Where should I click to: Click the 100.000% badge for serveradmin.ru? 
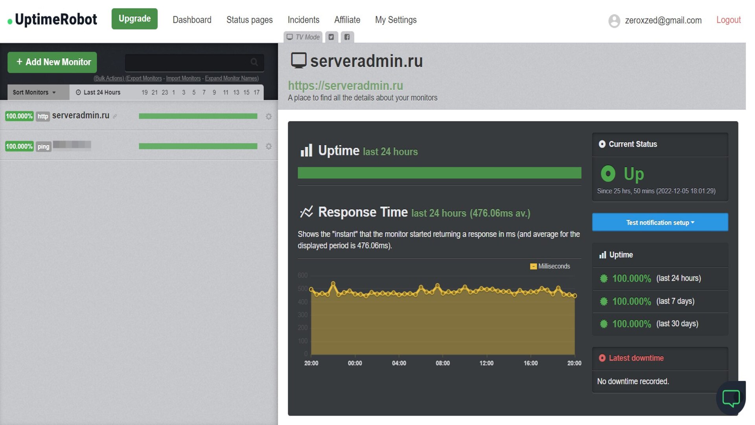pyautogui.click(x=19, y=116)
